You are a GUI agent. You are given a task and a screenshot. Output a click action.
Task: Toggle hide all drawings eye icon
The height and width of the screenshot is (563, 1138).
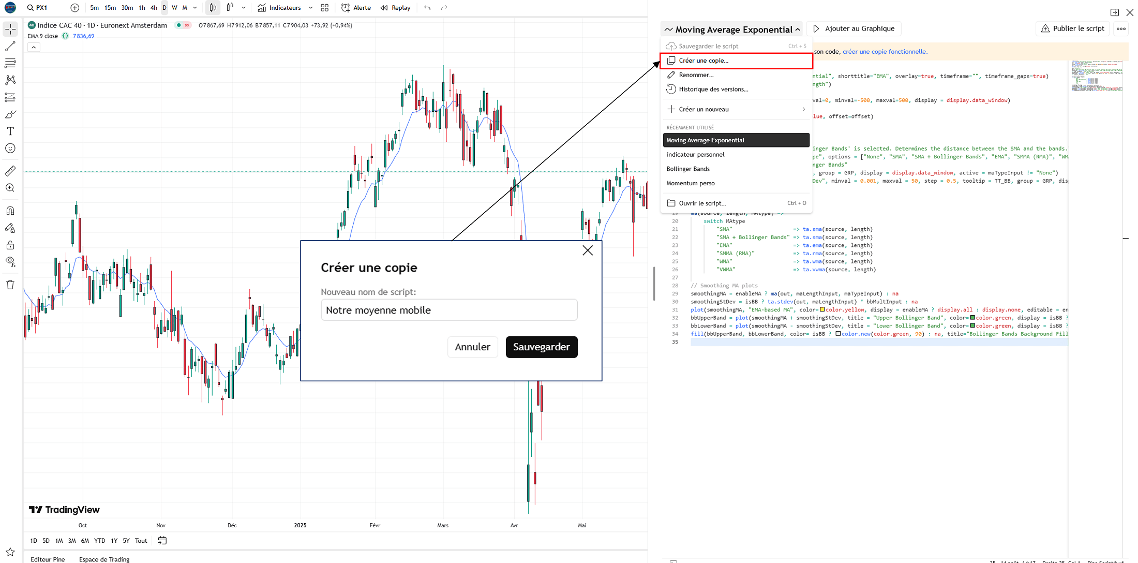(x=10, y=262)
